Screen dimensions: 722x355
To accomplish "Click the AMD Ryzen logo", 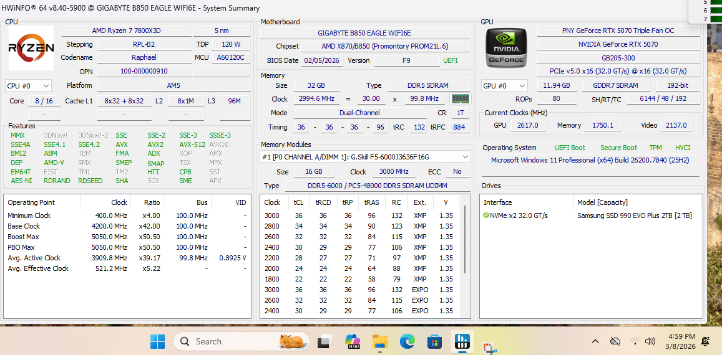I will pyautogui.click(x=31, y=48).
